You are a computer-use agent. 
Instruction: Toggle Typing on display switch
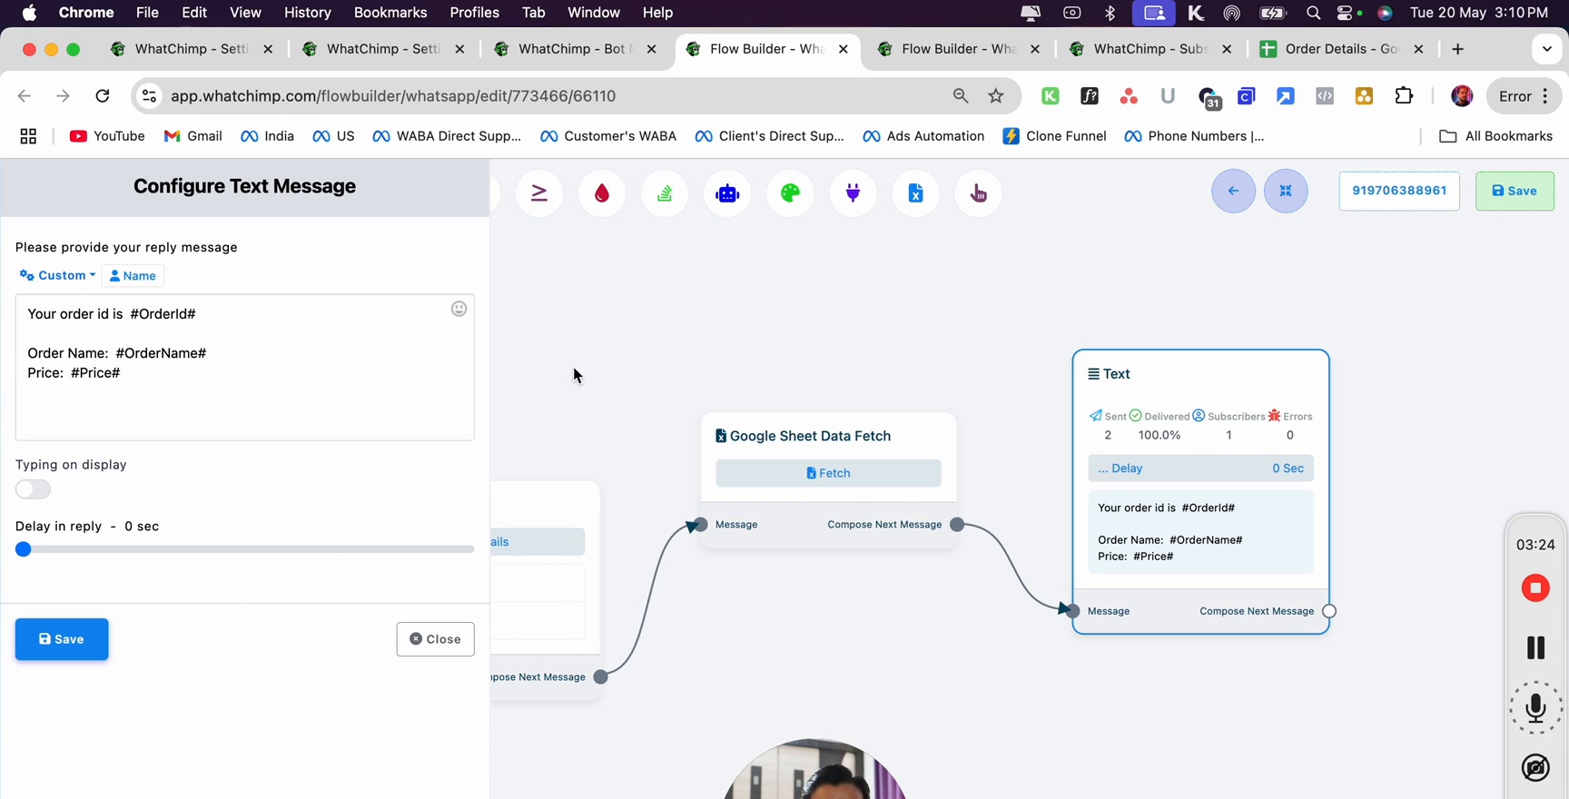point(33,489)
